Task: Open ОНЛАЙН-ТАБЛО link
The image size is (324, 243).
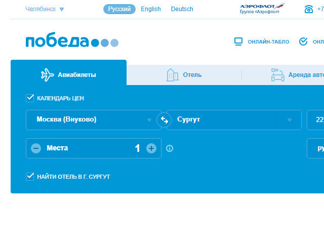Action: coord(268,42)
